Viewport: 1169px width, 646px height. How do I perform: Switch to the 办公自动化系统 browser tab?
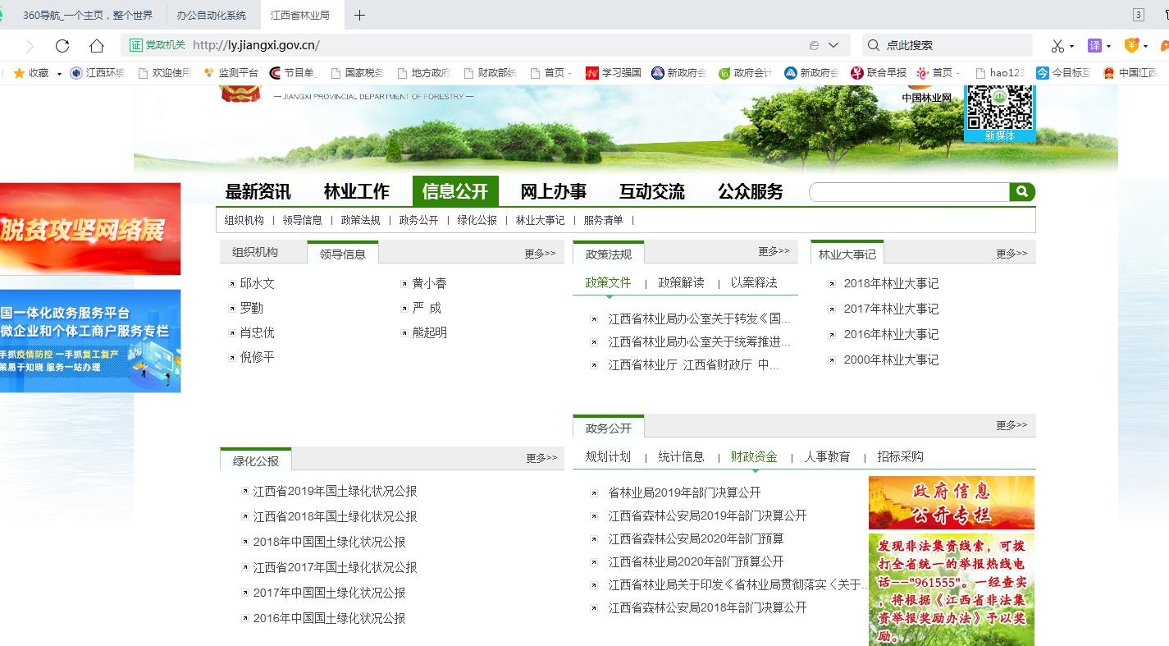211,15
